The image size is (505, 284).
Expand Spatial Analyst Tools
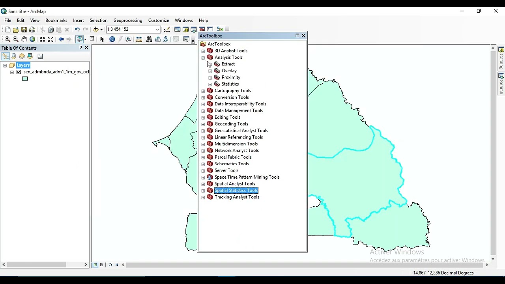[203, 184]
